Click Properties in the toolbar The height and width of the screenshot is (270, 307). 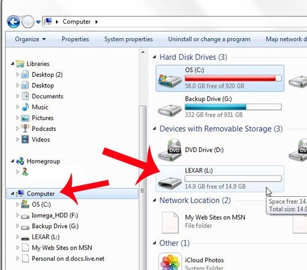[75, 39]
